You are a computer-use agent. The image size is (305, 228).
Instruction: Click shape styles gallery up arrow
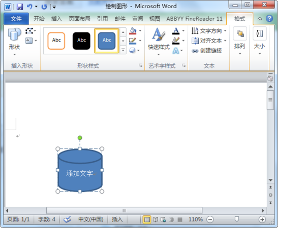123,32
